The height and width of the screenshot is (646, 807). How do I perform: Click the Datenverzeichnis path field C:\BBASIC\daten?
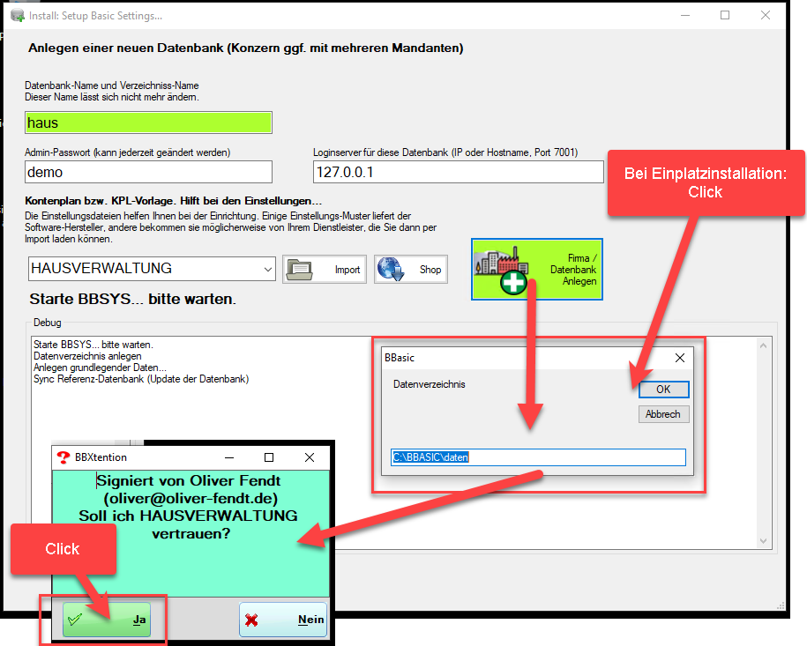pos(538,457)
